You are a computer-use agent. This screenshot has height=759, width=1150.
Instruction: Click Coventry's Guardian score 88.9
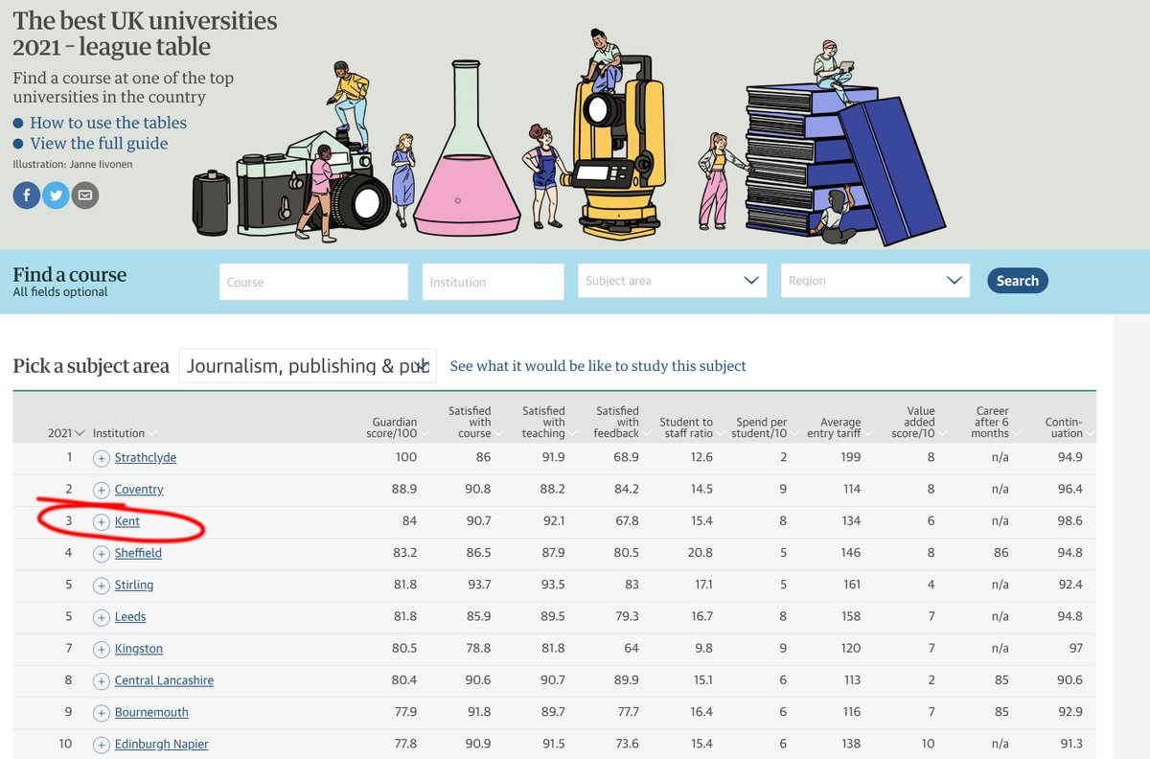pos(404,490)
